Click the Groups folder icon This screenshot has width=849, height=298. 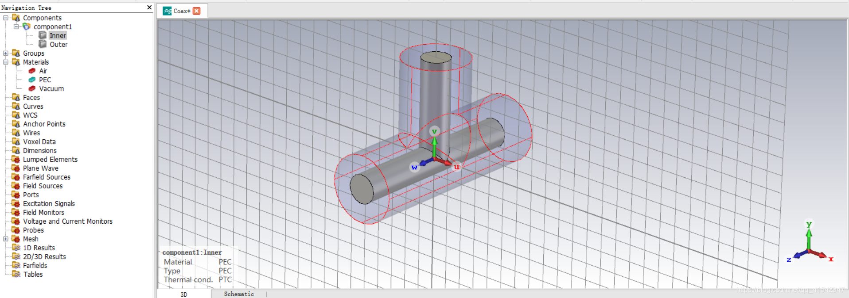click(x=16, y=53)
